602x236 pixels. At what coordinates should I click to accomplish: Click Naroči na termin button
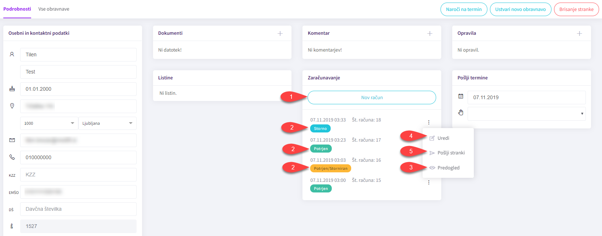[464, 10]
